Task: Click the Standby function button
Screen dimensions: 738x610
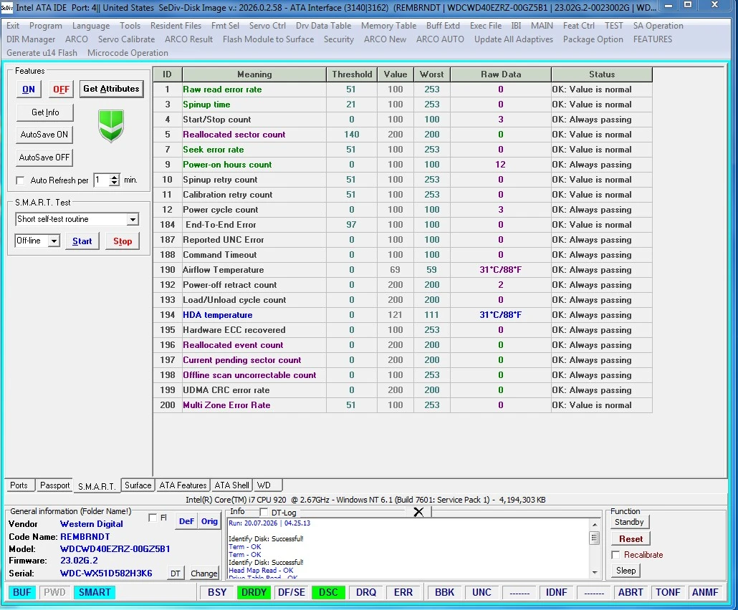Action: (x=629, y=522)
